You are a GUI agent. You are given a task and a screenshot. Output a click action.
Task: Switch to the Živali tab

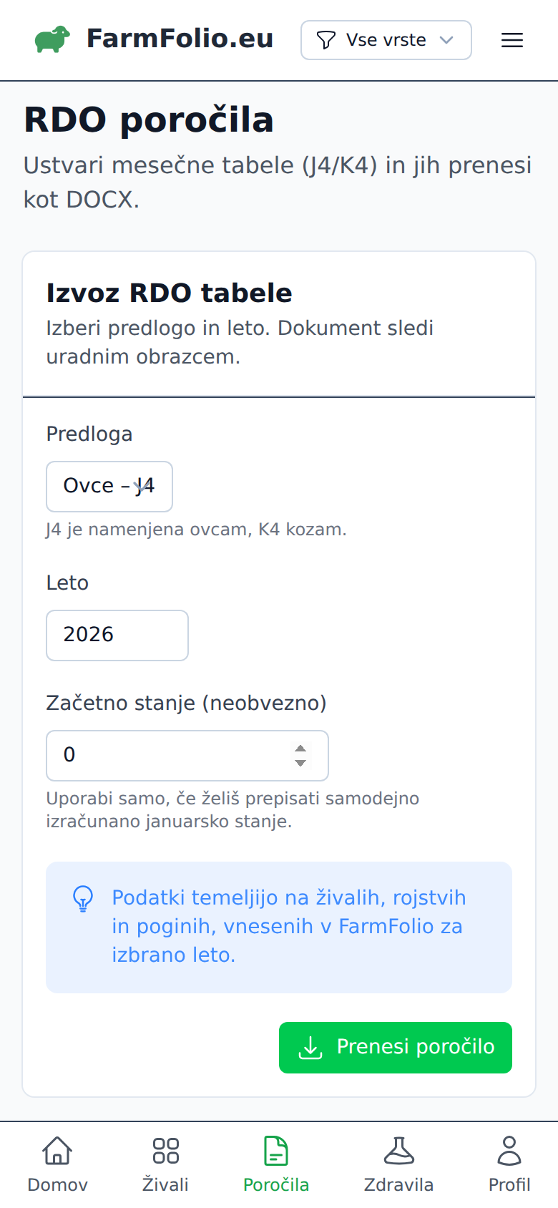pyautogui.click(x=165, y=1163)
